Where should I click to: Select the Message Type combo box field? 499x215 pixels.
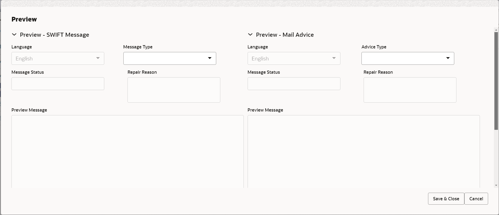[170, 58]
